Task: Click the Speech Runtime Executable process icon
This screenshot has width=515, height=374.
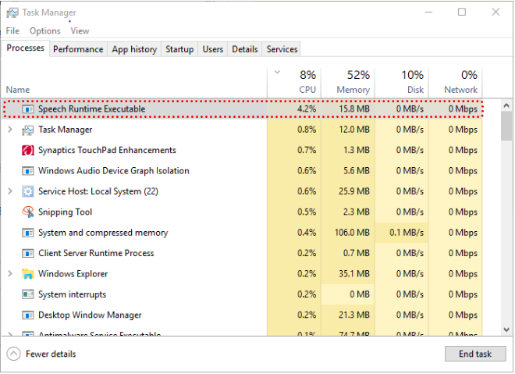Action: coord(28,109)
